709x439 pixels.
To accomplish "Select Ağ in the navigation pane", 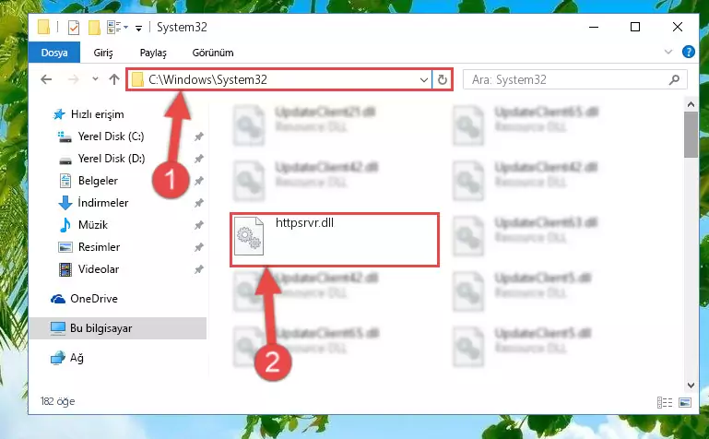I will tap(77, 358).
